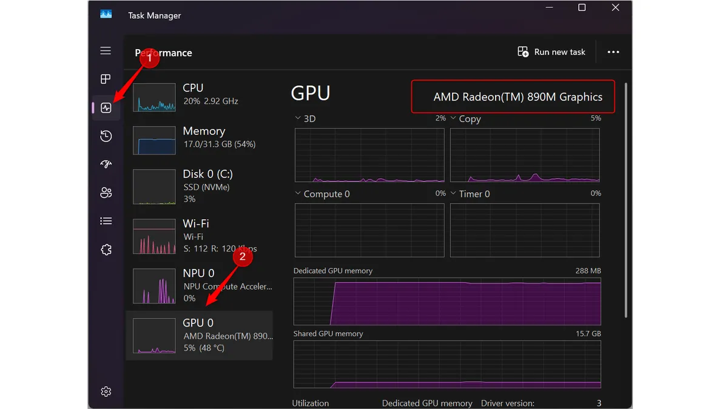The height and width of the screenshot is (409, 728).
Task: Open the Timer 0 engine selector
Action: (453, 193)
